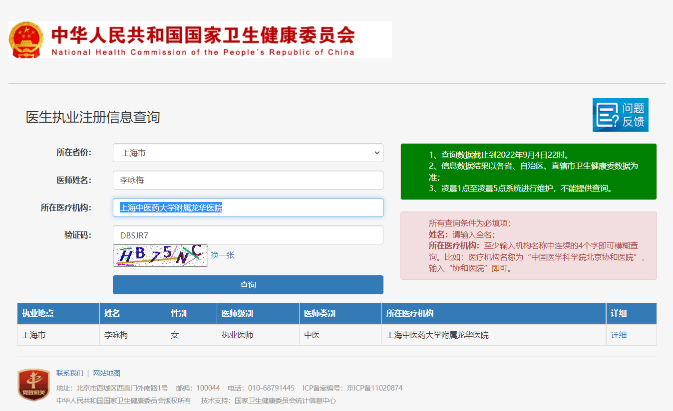Click the 验证码 field label
This screenshot has width=673, height=411.
pos(78,235)
